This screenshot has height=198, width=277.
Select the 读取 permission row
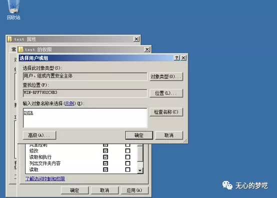pyautogui.click(x=81, y=169)
